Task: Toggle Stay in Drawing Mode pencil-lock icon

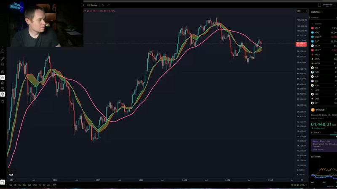Action: click(3, 77)
